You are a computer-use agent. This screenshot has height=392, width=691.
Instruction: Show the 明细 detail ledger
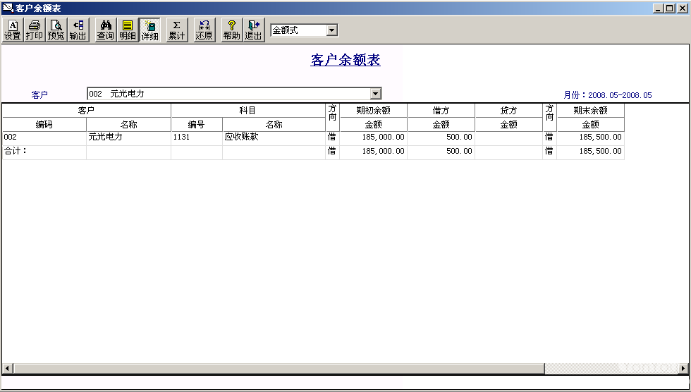click(x=128, y=30)
